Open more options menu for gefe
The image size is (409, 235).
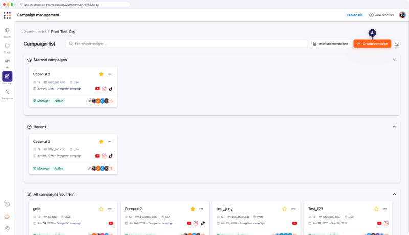[110, 209]
